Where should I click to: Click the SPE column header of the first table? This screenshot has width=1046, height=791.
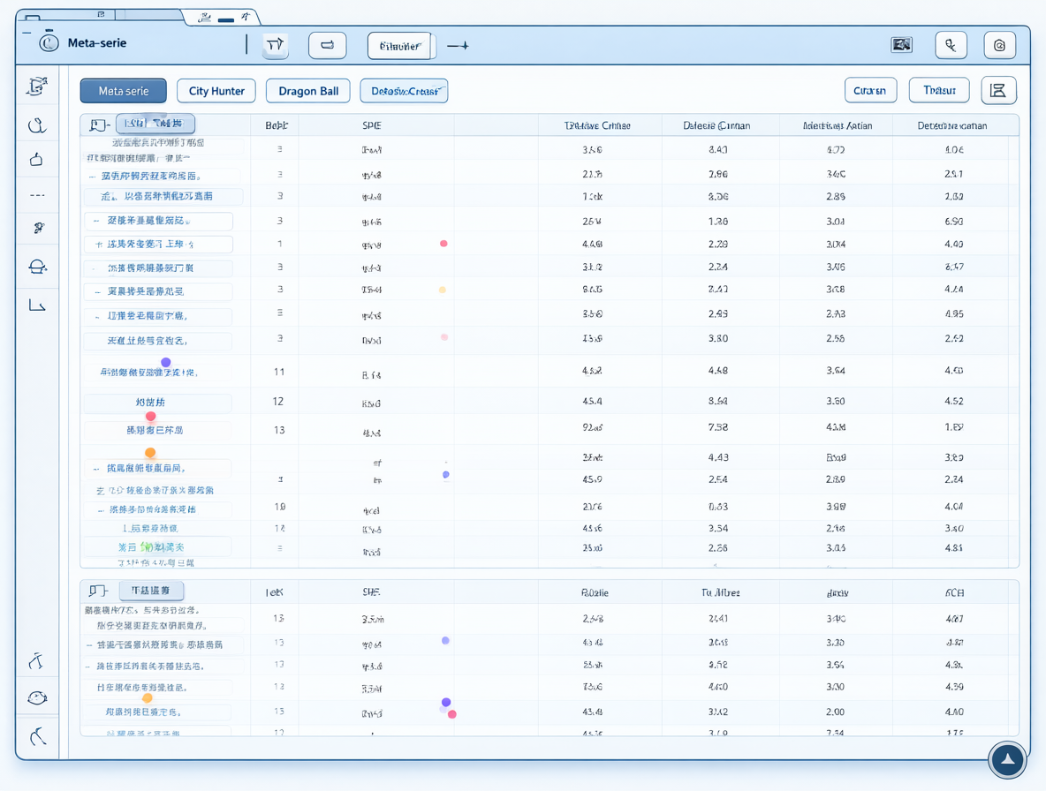[x=372, y=125]
